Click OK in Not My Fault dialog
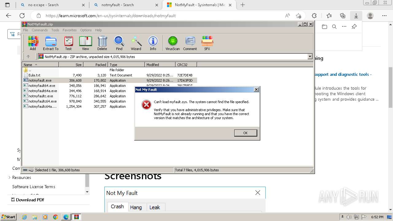393x221 pixels. click(245, 133)
